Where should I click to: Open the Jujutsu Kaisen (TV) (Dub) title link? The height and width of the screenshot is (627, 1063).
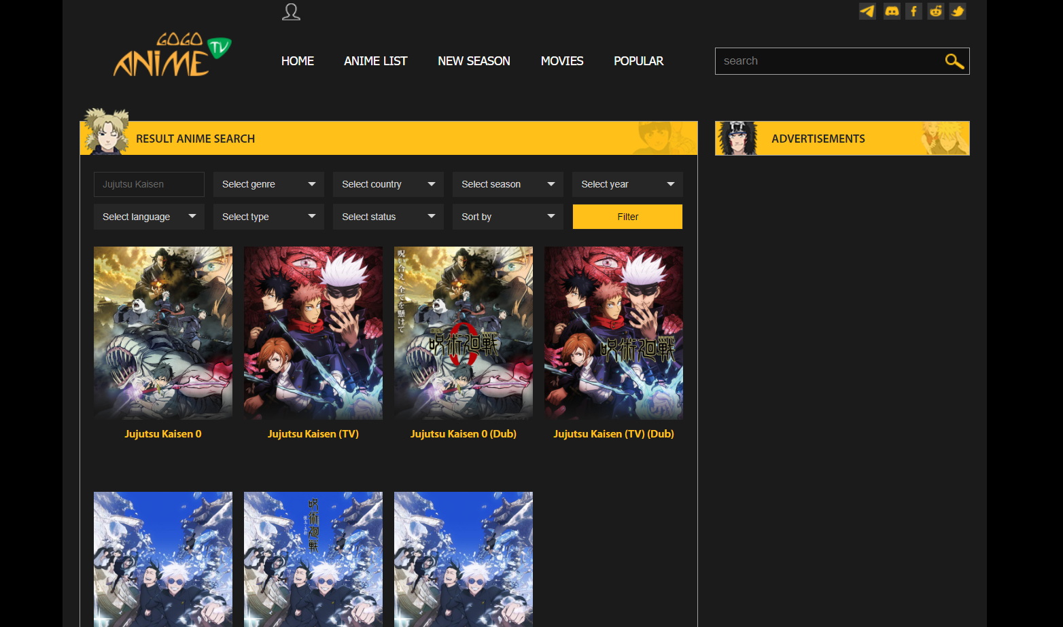pos(613,434)
